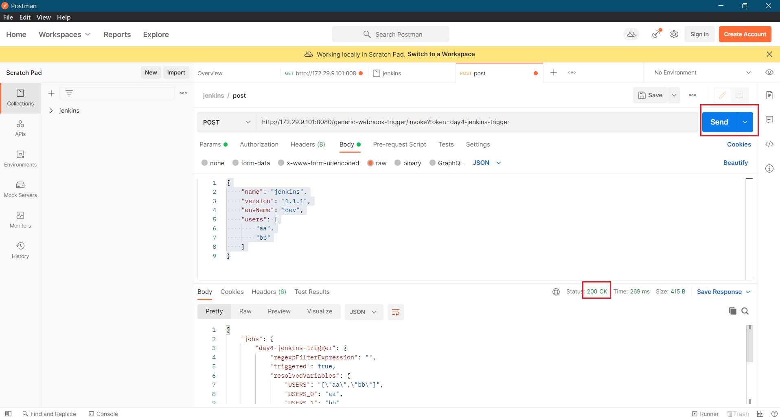Copy the response body to clipboard
Screen dimensions: 780x418
(732, 311)
